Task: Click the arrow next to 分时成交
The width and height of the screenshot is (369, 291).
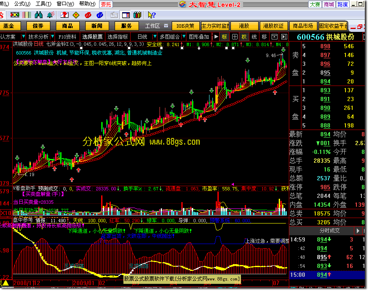Action: point(358,231)
